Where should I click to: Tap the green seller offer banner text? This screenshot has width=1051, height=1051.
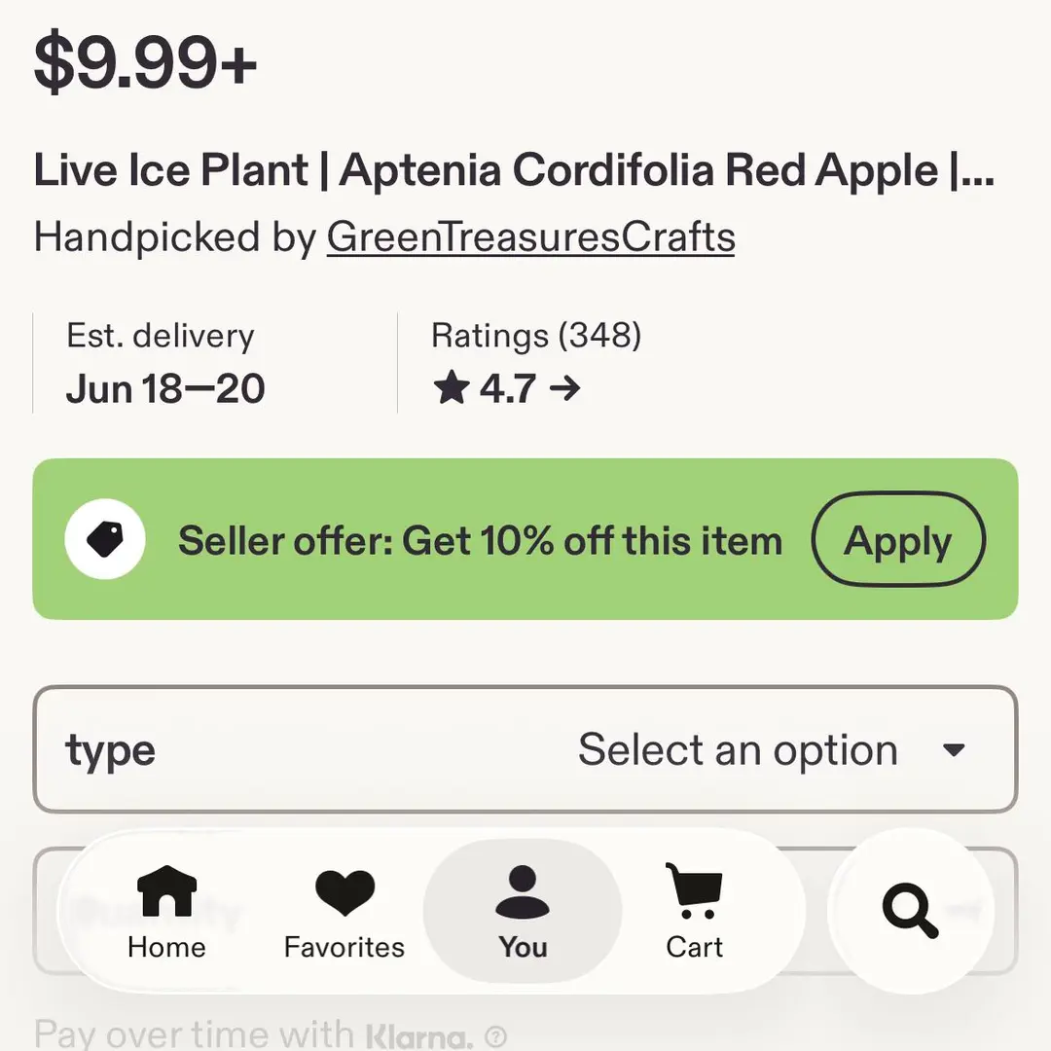click(480, 540)
